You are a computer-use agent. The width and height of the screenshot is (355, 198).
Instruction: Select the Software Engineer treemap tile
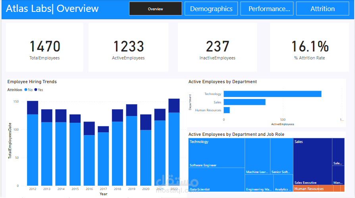pos(217,154)
